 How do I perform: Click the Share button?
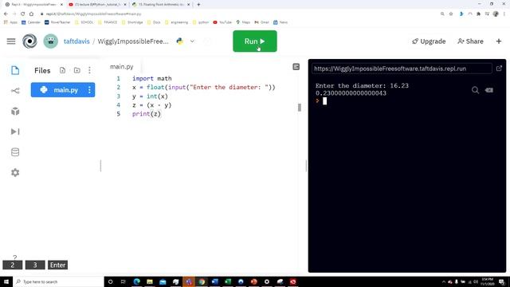coord(470,41)
